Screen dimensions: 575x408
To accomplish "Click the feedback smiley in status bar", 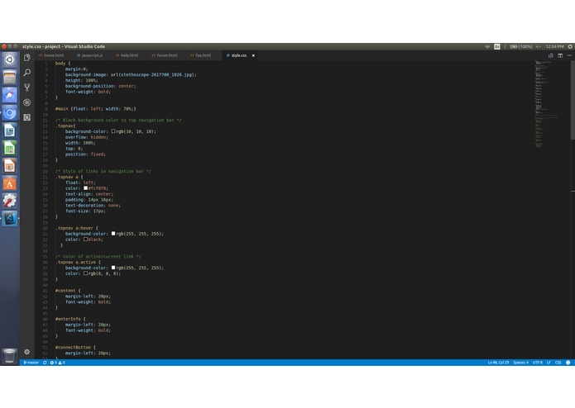I will pyautogui.click(x=568, y=363).
